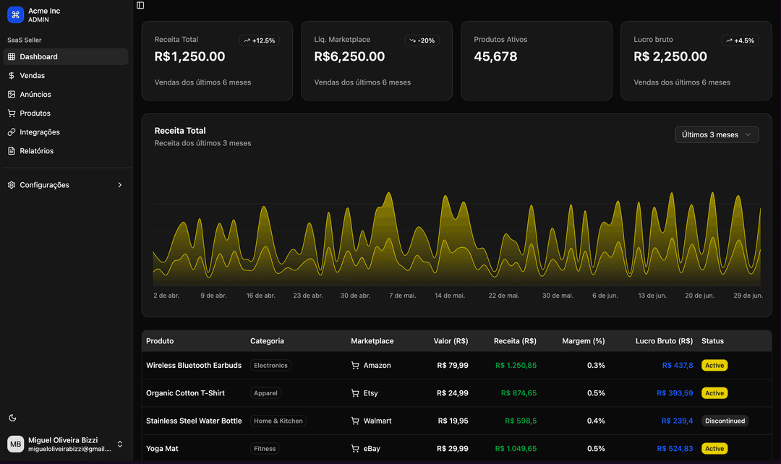
Task: Click the Produtos shopping cart icon
Action: click(12, 113)
